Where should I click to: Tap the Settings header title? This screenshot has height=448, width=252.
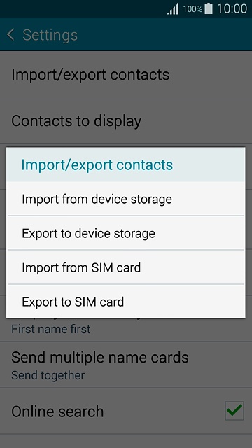pos(50,35)
